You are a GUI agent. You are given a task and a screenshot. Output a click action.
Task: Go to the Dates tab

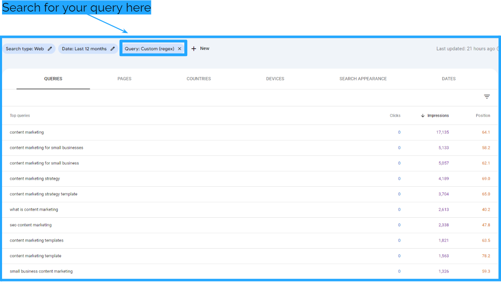coord(449,79)
